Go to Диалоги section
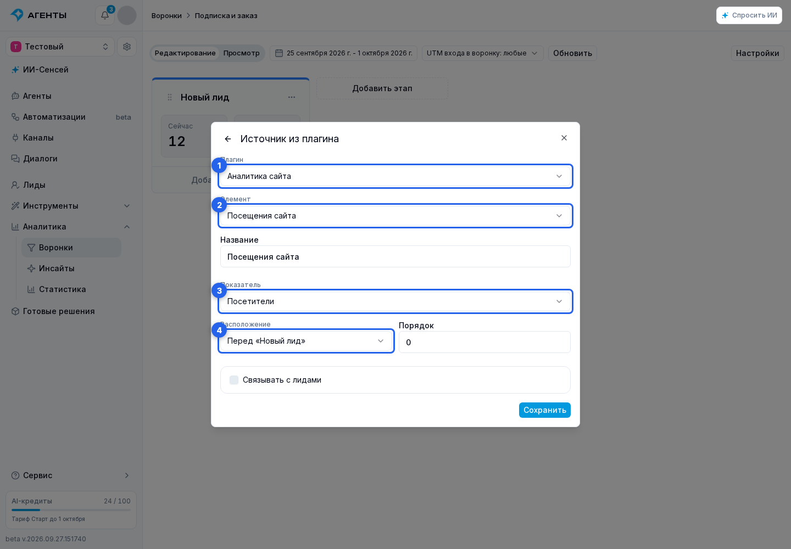 (x=71, y=159)
